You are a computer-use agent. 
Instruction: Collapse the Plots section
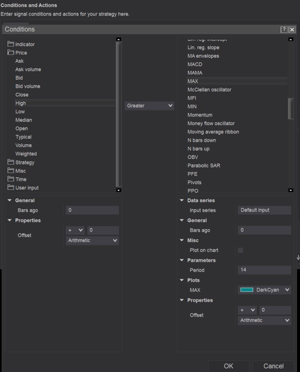(x=182, y=280)
